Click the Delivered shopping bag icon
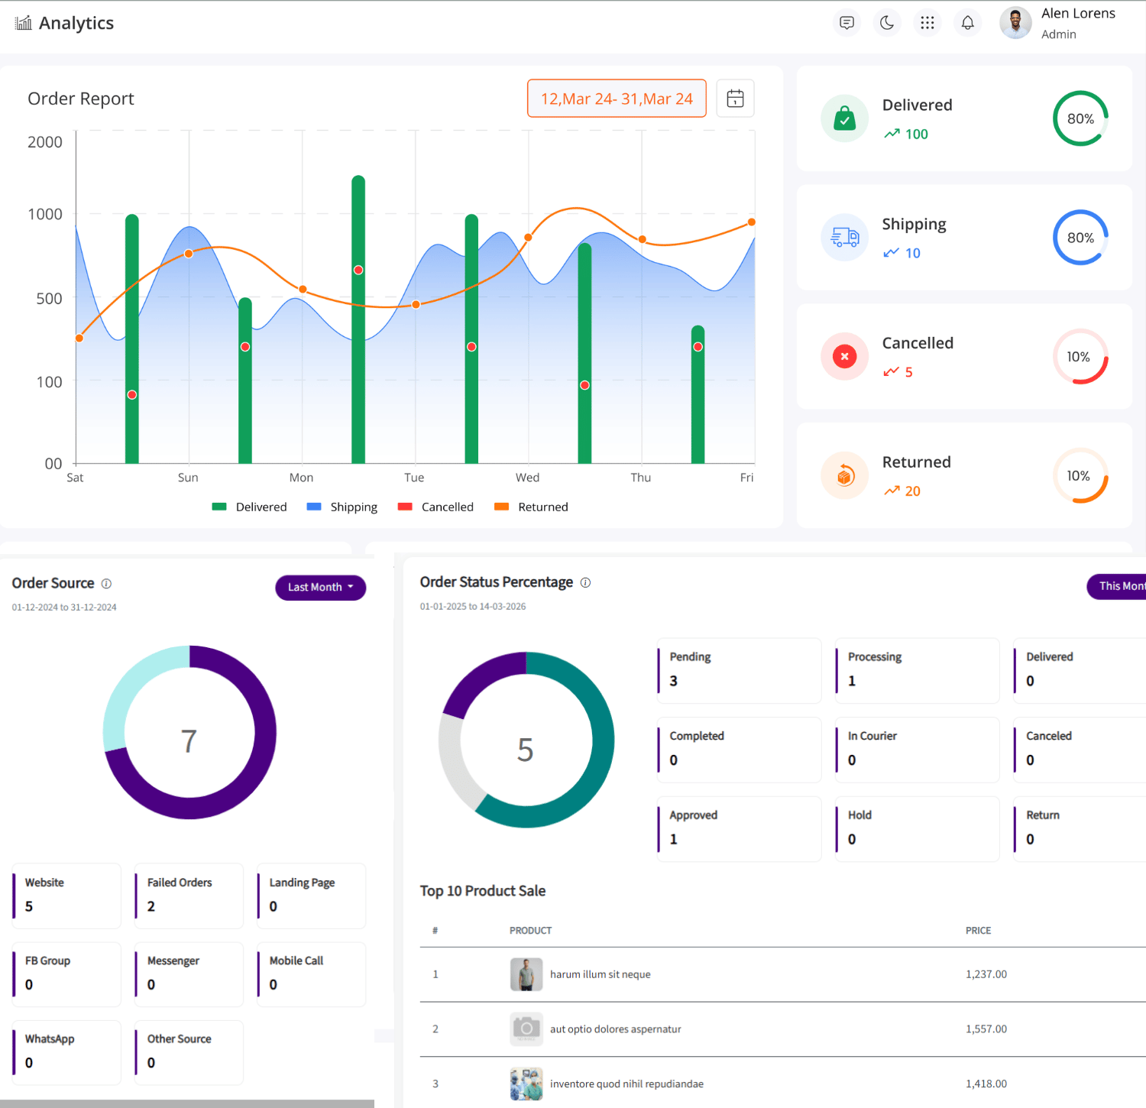 pos(844,118)
